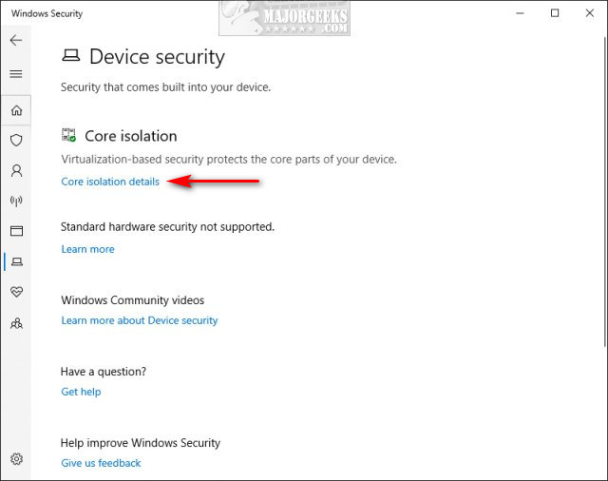
Task: Open Device performance & health heart icon
Action: point(15,292)
